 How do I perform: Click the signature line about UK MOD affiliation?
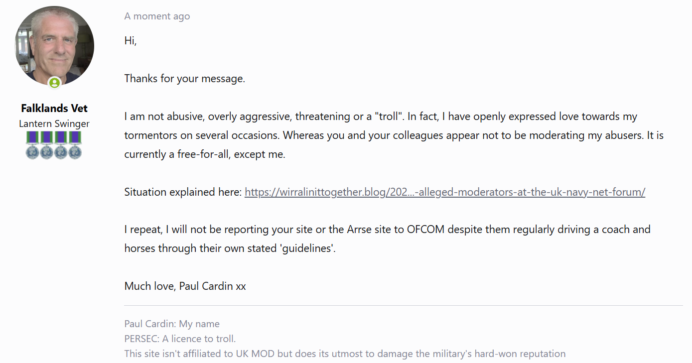tap(345, 354)
